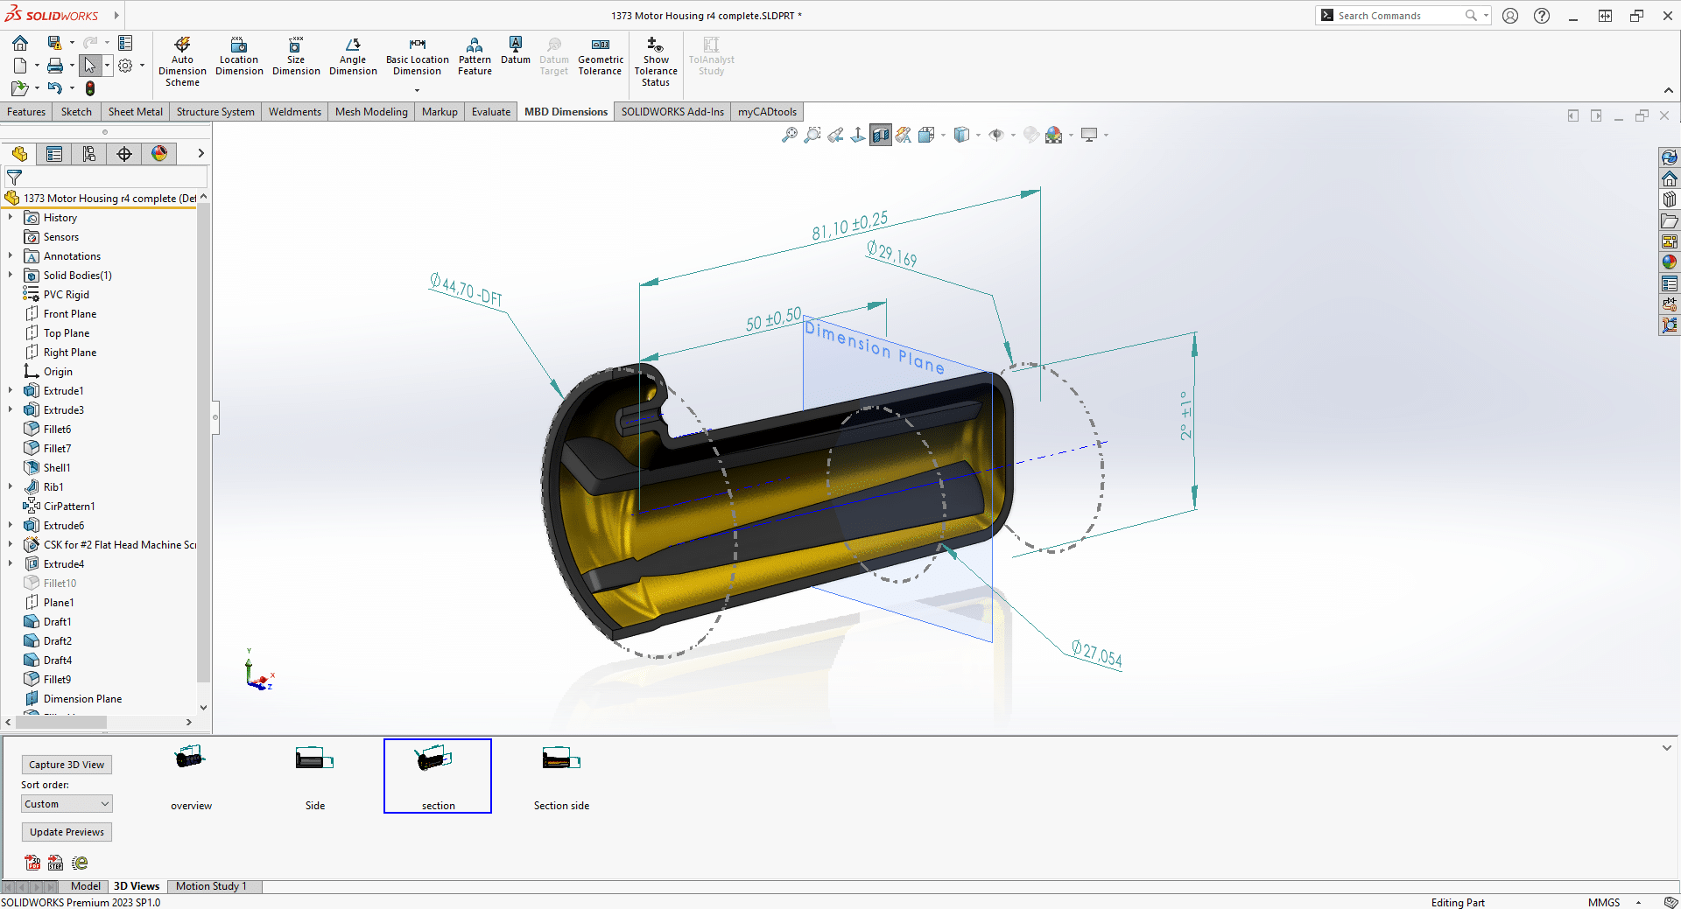Click the Zoom to Fit icon
This screenshot has height=909, width=1681.
[790, 135]
